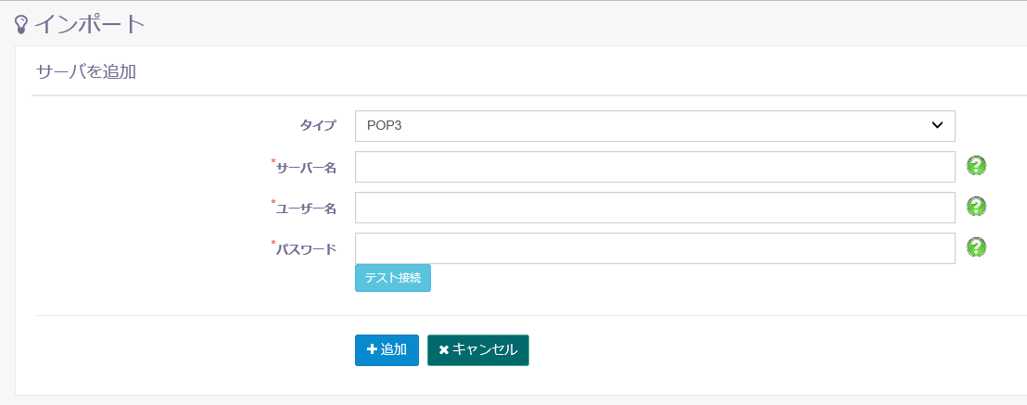Focus the パスワード input field

(x=655, y=247)
